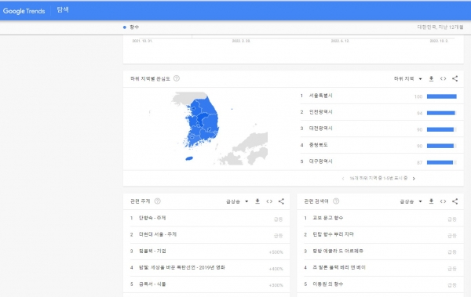The height and width of the screenshot is (297, 471).
Task: Click the Google Trends logo
Action: coord(24,11)
